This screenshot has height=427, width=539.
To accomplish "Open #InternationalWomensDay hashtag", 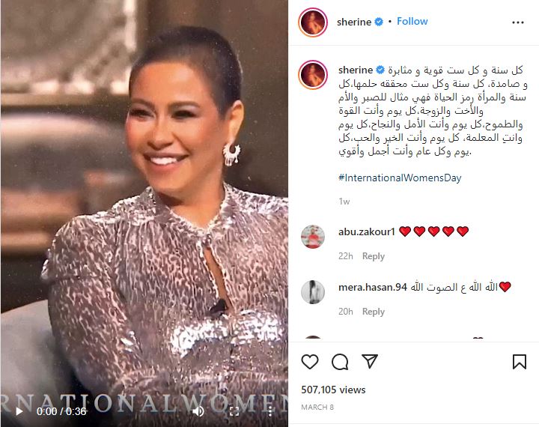I will click(x=400, y=178).
